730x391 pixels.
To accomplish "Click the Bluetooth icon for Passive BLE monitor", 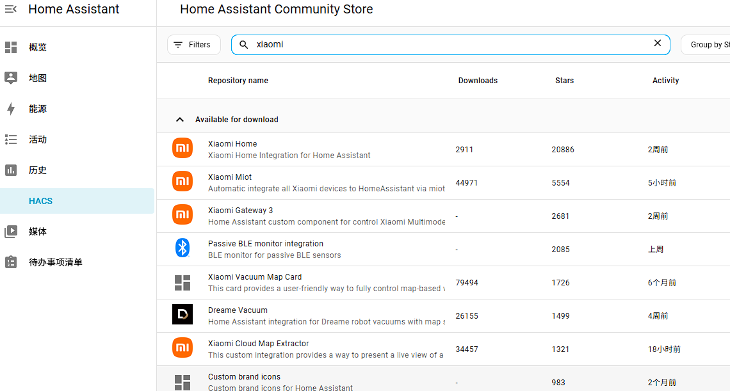I will (182, 248).
